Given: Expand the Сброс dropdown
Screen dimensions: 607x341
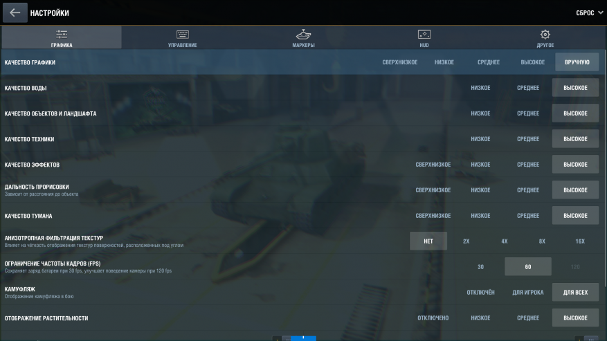Looking at the screenshot, I should tap(589, 12).
